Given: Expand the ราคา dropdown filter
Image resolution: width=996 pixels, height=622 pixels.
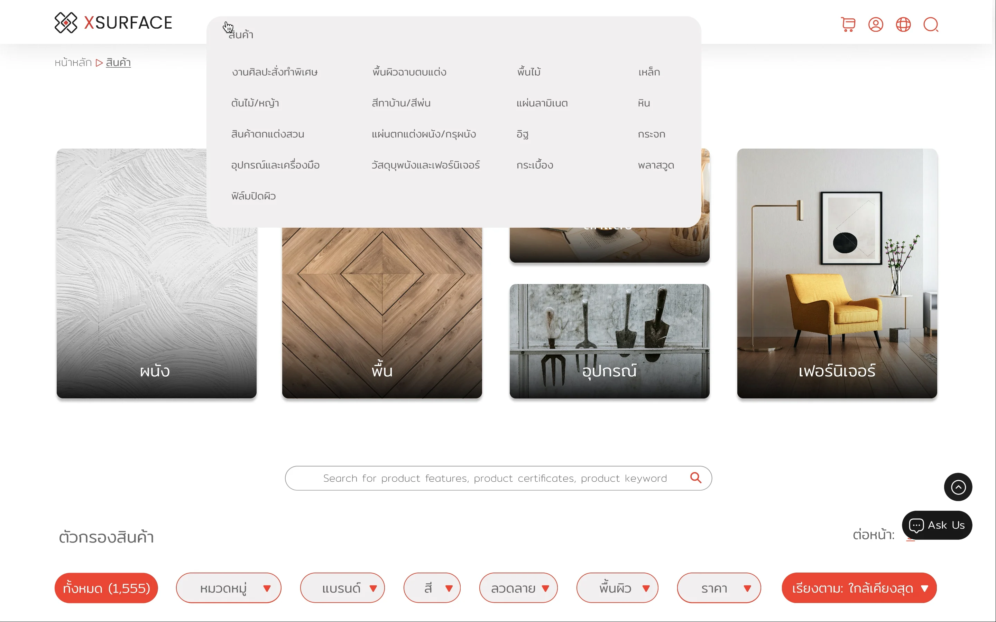Looking at the screenshot, I should (719, 588).
